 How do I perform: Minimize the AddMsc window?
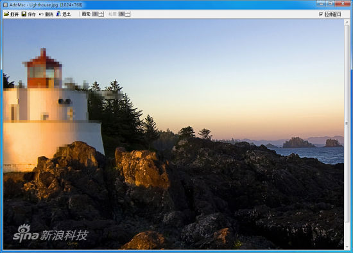321,3
